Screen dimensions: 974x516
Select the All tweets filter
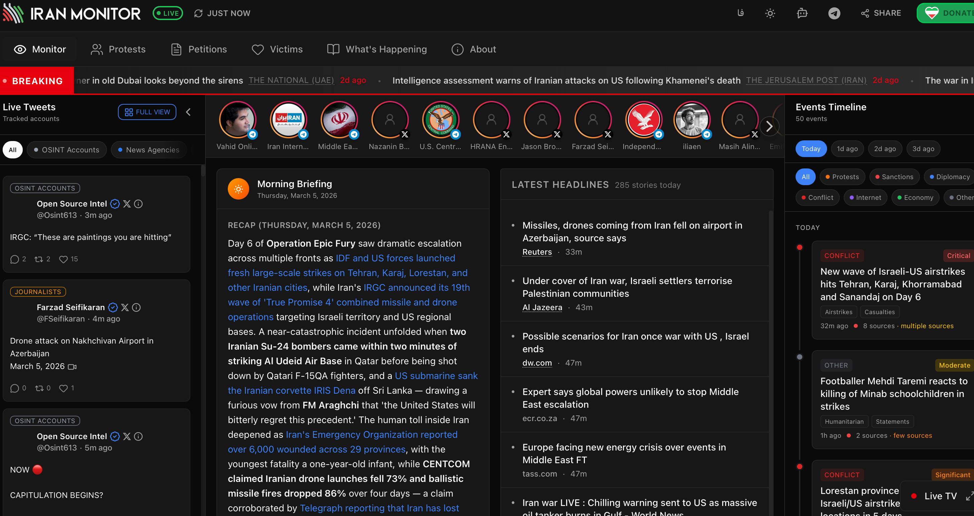tap(12, 150)
